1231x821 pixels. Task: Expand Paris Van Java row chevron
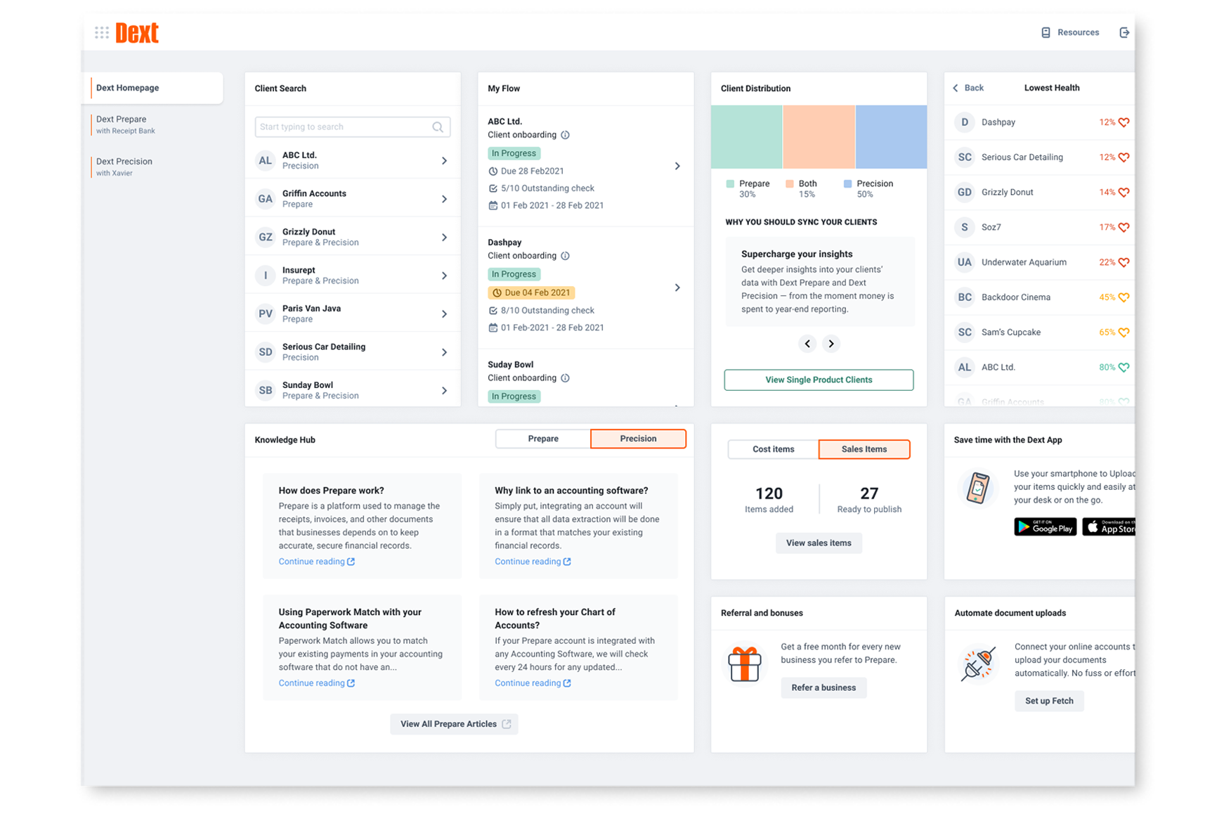(444, 314)
